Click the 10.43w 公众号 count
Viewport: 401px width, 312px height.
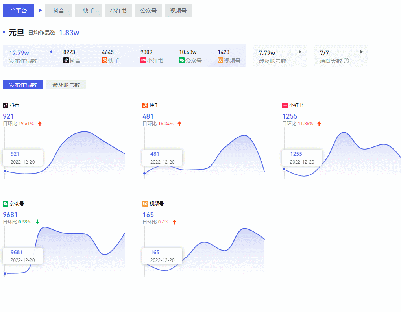188,52
